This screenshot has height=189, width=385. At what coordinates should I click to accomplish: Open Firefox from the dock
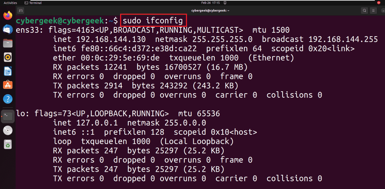pos(8,15)
